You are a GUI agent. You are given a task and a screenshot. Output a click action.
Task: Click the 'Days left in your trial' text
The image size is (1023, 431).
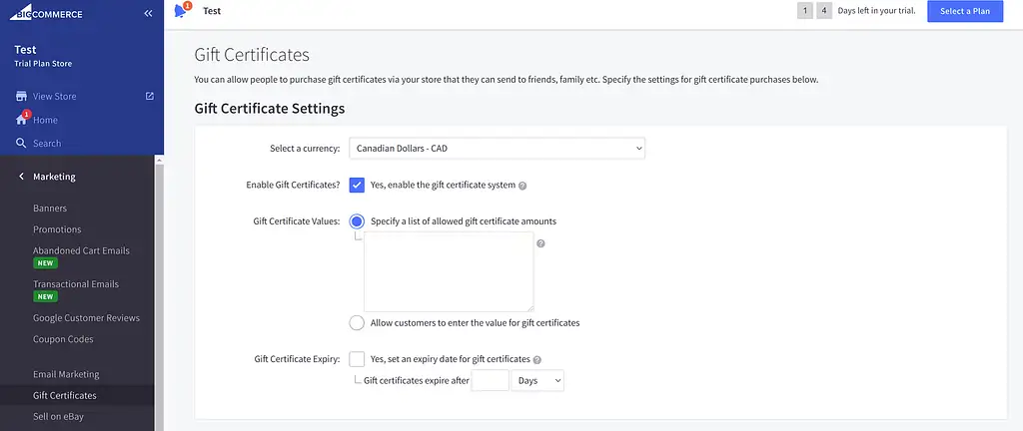point(877,11)
